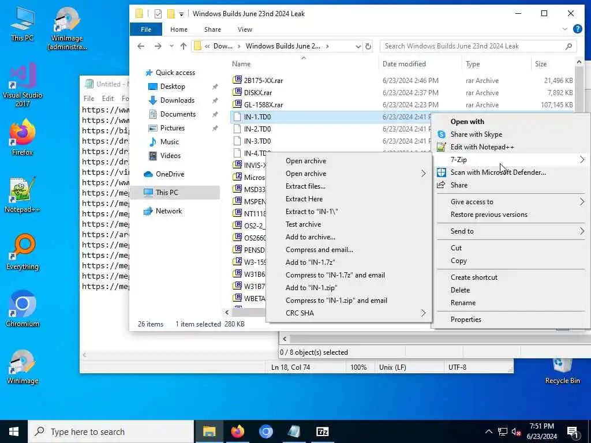Launch Firefox from the desktop

pos(23,137)
